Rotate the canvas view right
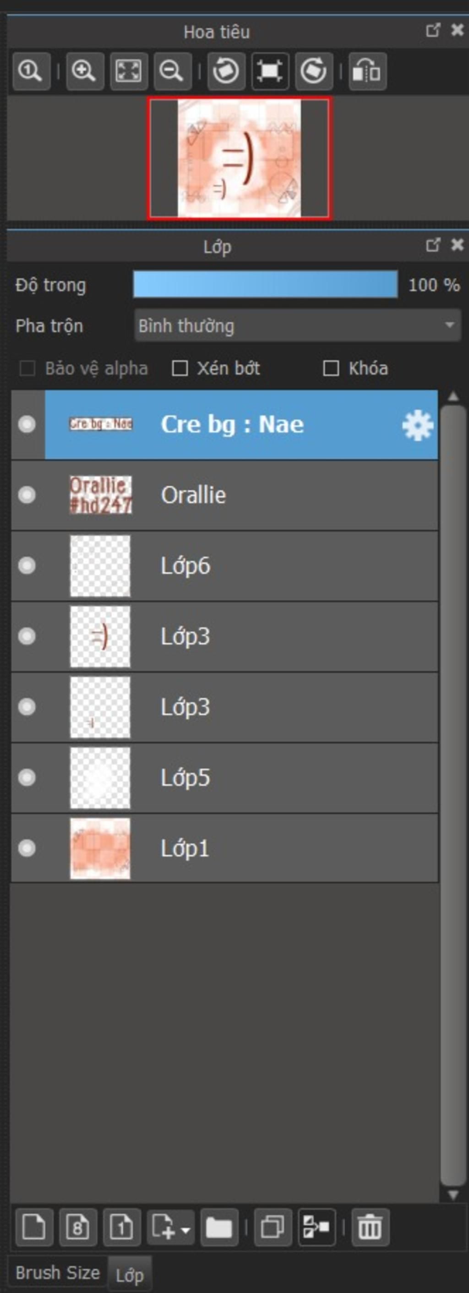The width and height of the screenshot is (469, 1293). pyautogui.click(x=314, y=71)
